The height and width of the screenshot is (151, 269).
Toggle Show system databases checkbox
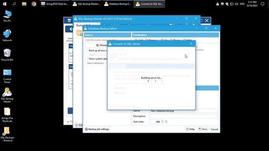point(87,59)
